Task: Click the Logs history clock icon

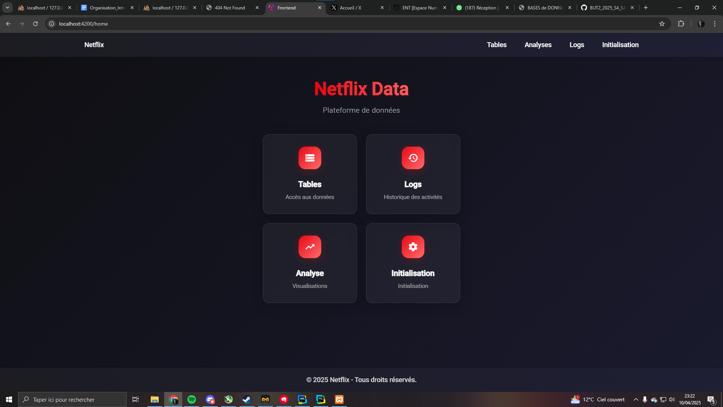Action: [x=413, y=158]
